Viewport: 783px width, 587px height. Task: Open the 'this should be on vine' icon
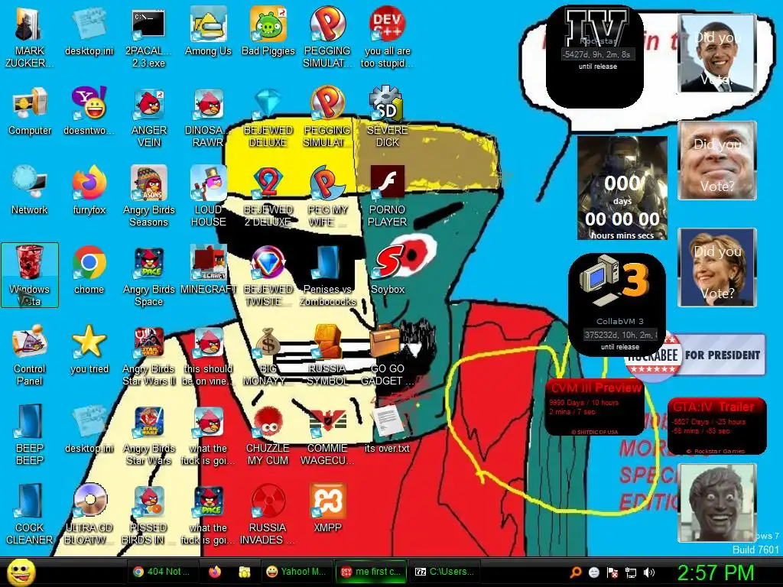pyautogui.click(x=208, y=355)
